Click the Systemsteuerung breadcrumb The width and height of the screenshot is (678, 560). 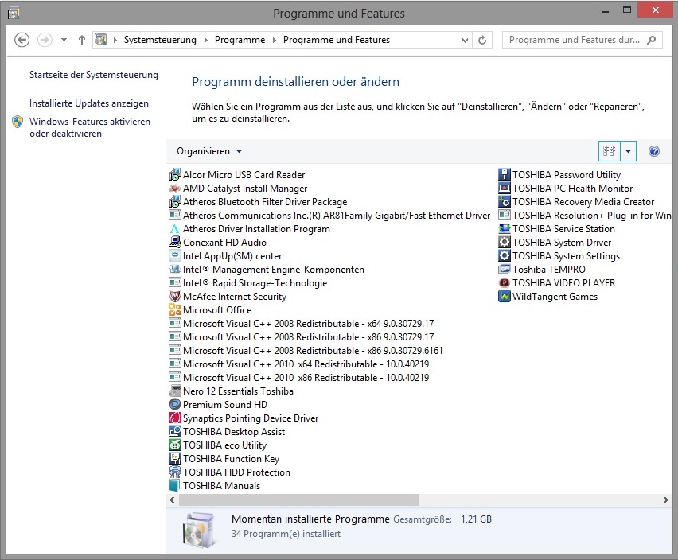(160, 40)
